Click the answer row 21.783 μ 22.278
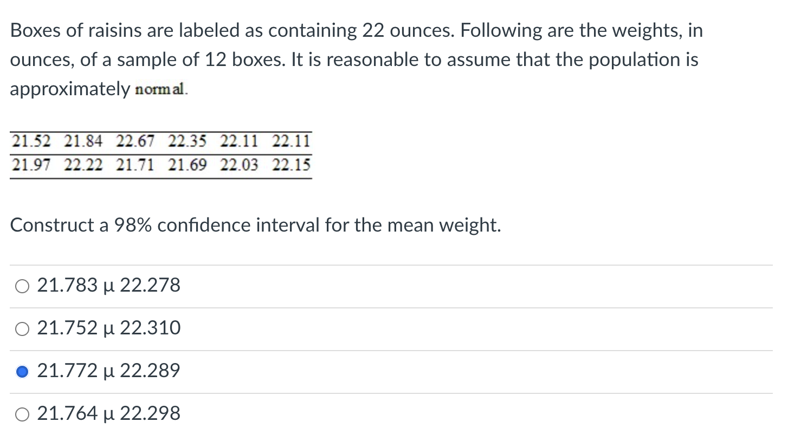Viewport: 788px width, 448px height. (x=108, y=286)
